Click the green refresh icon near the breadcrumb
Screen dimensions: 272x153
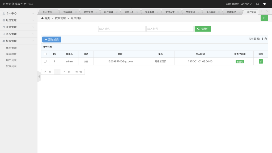point(264,18)
